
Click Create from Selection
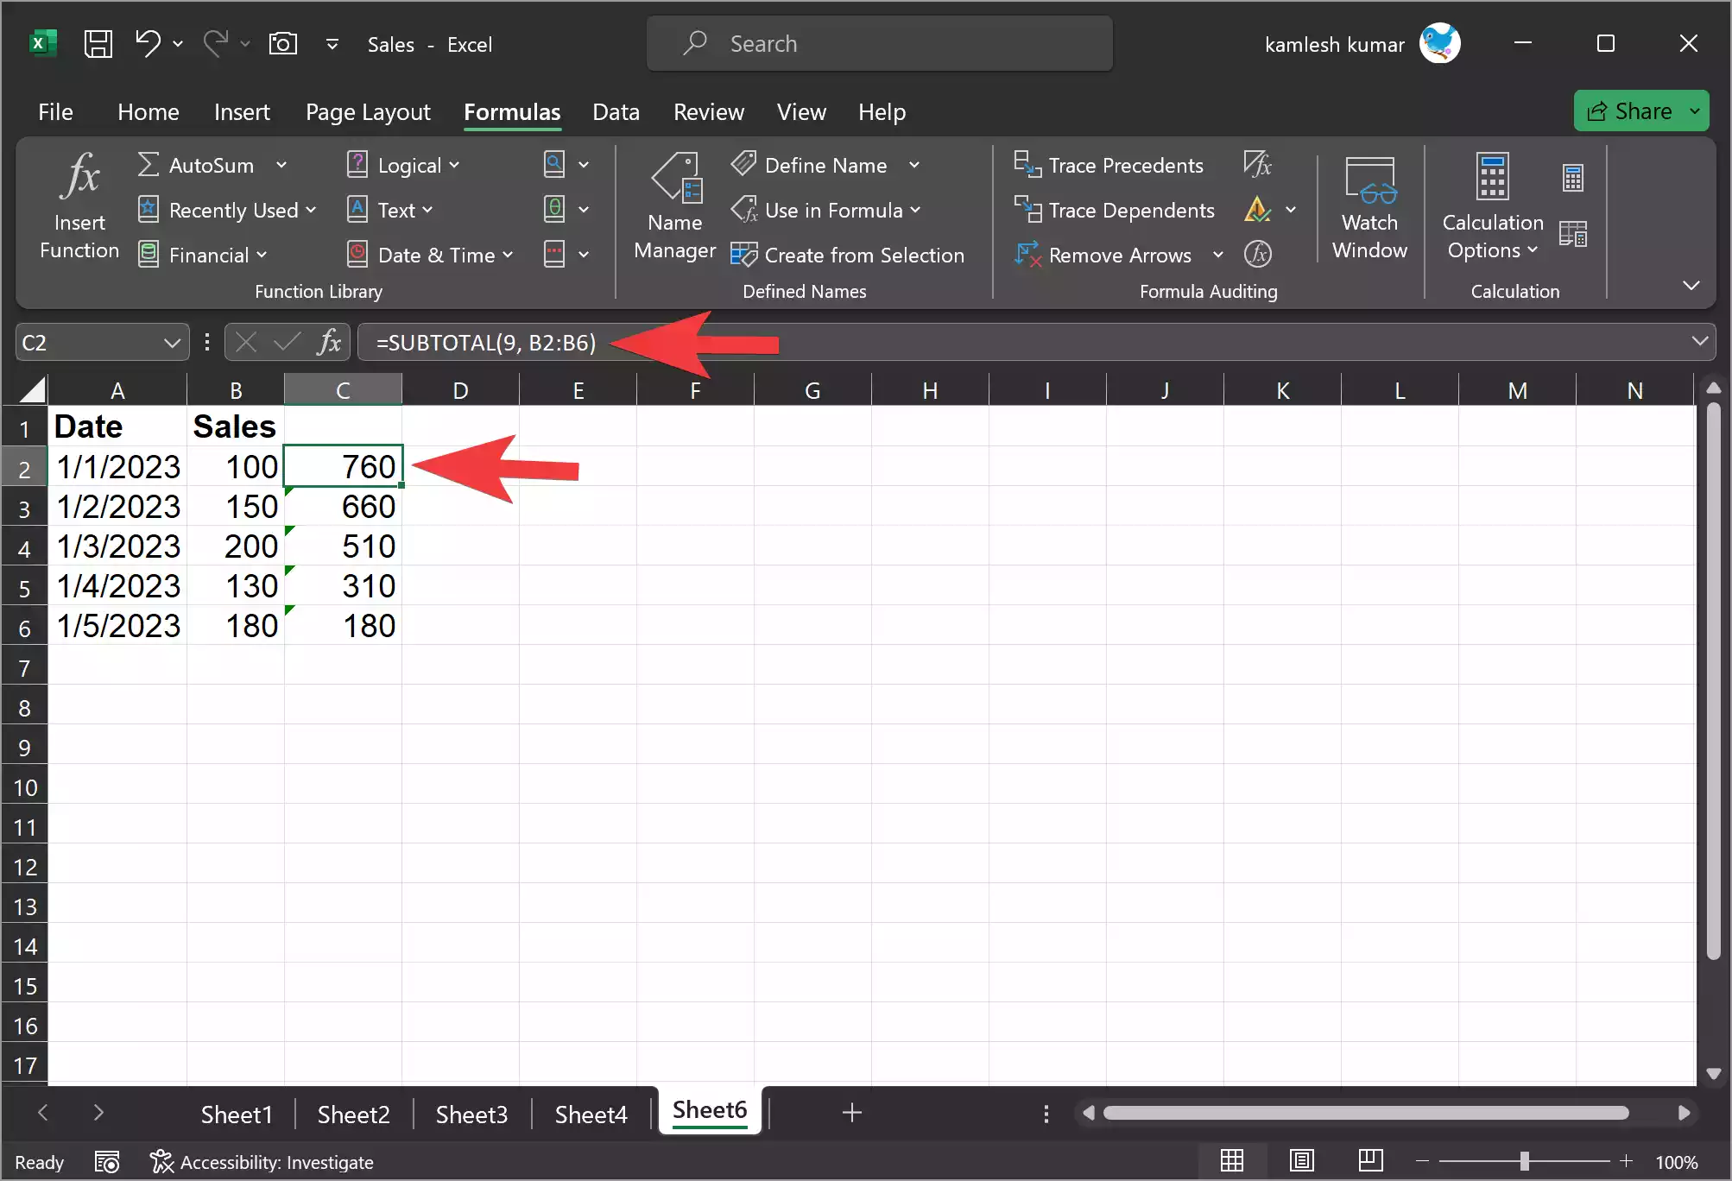coord(849,255)
